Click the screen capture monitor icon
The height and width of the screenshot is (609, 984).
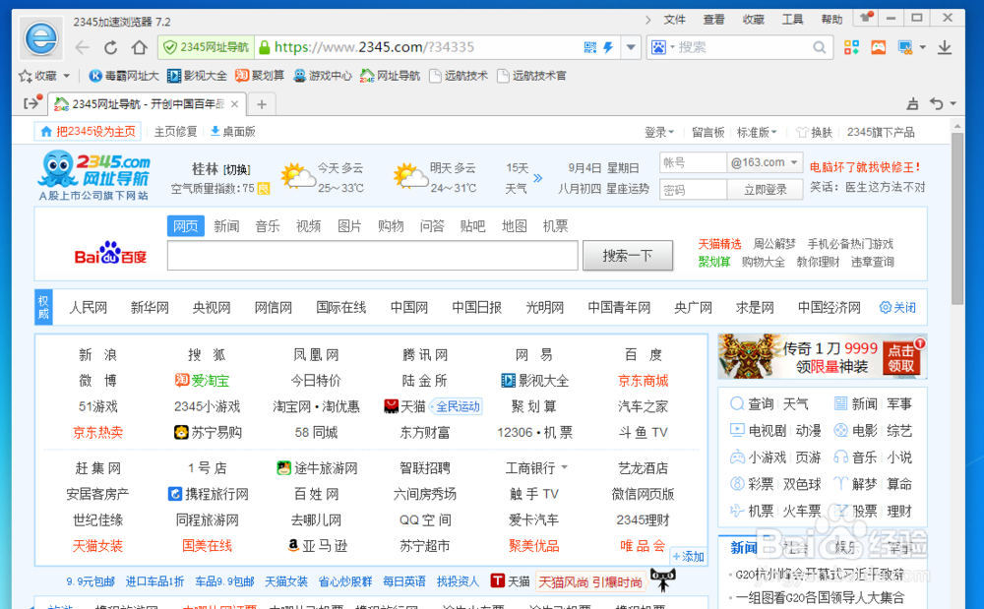point(905,47)
